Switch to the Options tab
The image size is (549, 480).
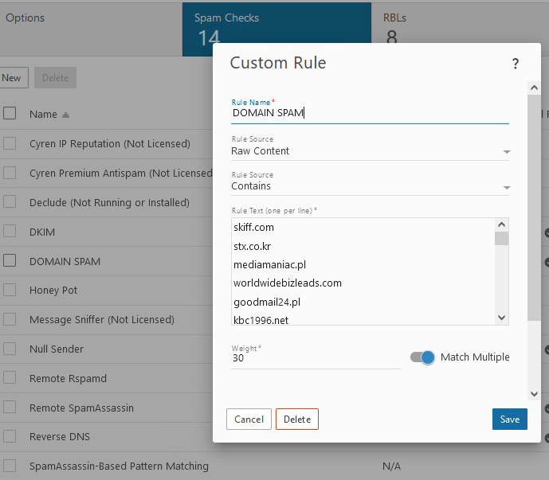(x=25, y=18)
